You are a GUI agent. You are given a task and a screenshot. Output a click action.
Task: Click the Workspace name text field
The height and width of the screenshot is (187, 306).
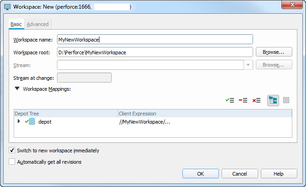point(155,40)
